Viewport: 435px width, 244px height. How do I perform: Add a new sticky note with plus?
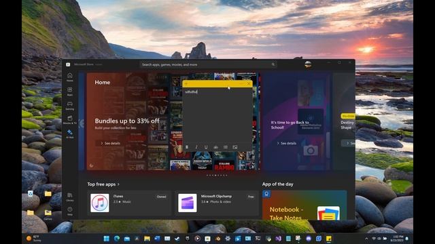[x=186, y=84]
